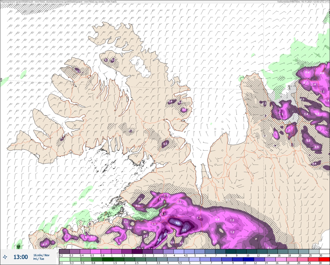Select the darkest purple upper legend swatch at 2

tap(137, 251)
